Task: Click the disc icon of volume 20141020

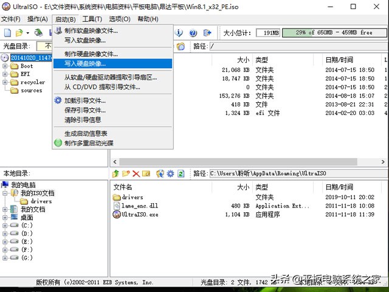Action: (5, 58)
